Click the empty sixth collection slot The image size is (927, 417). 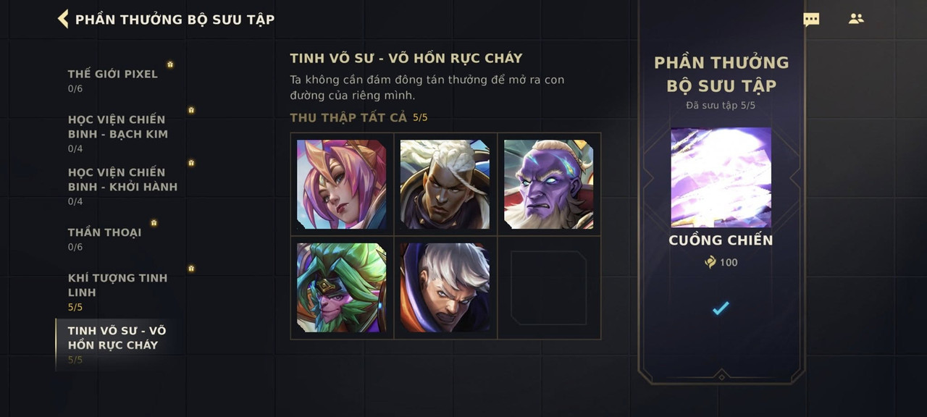[x=549, y=288]
